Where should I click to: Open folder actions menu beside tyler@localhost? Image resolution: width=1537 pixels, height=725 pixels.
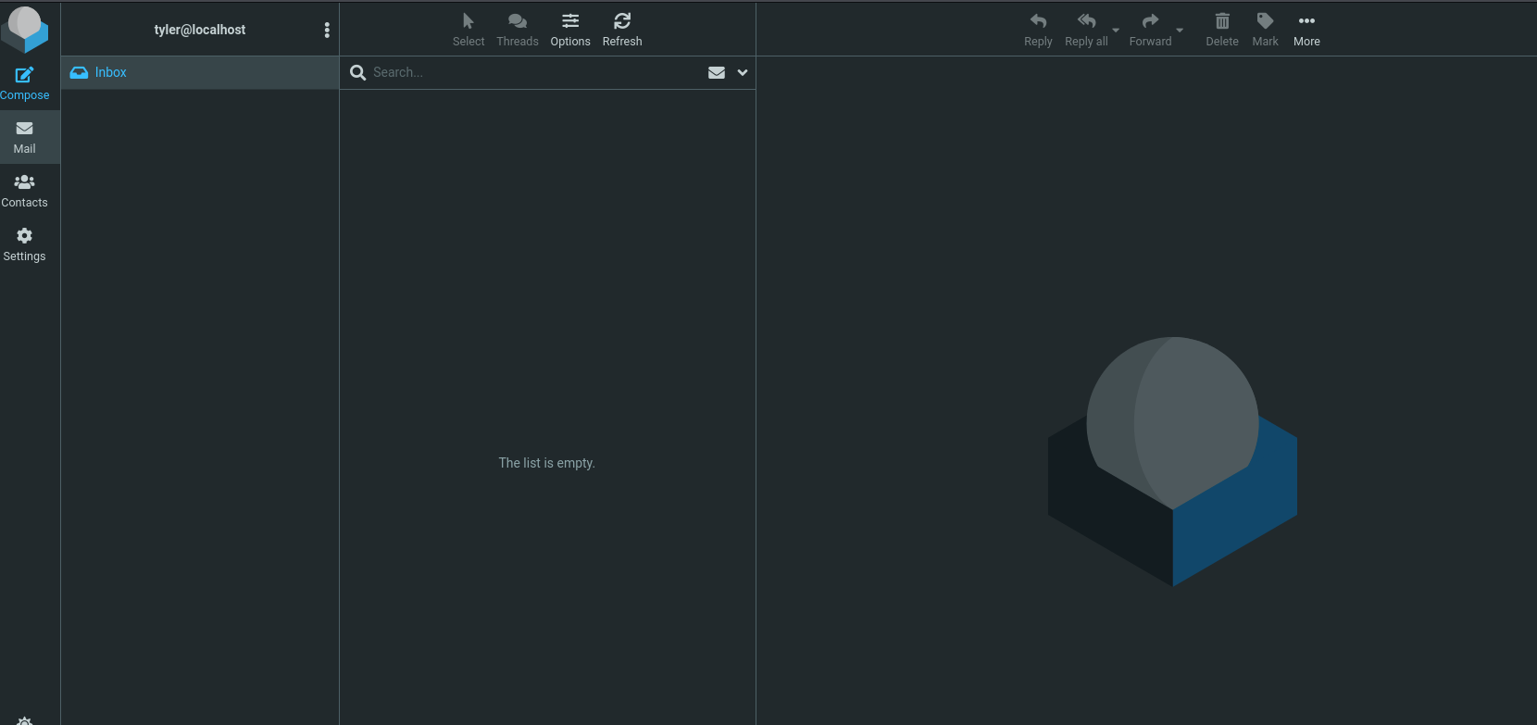[x=327, y=30]
